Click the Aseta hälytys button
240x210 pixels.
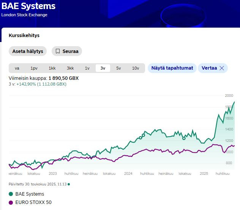coord(28,51)
